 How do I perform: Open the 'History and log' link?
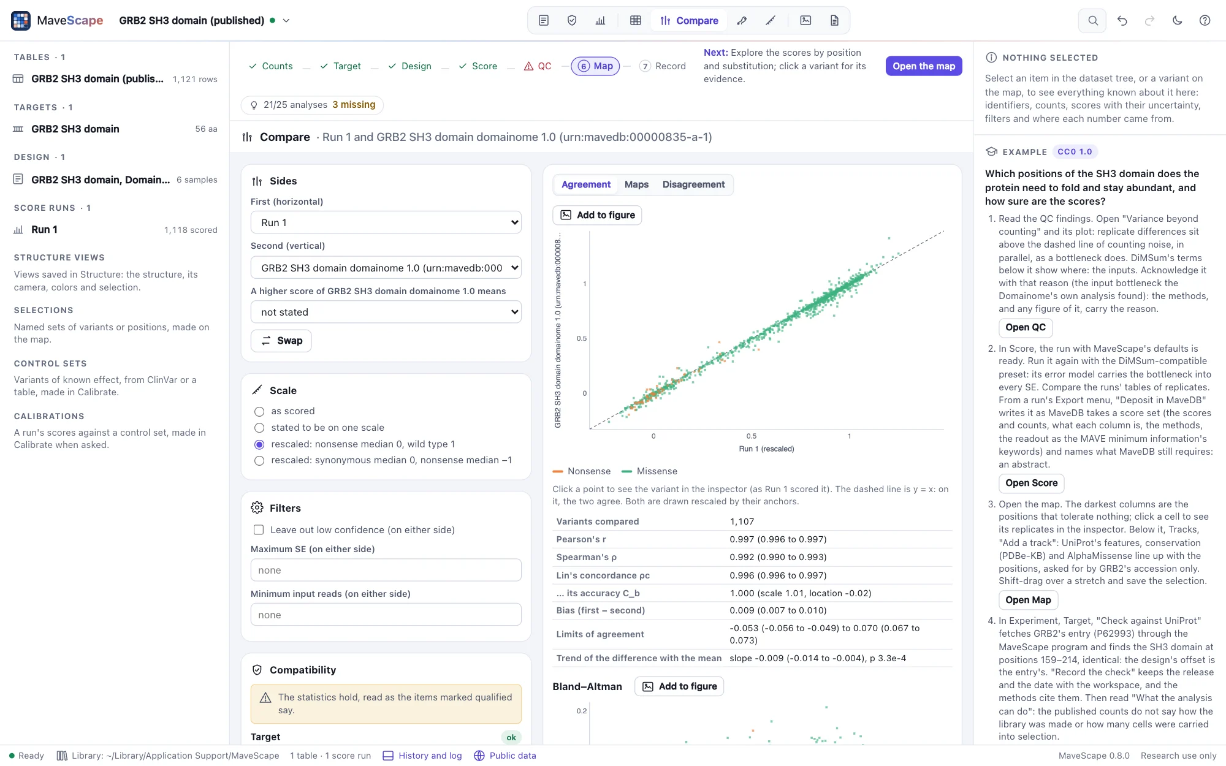click(422, 756)
